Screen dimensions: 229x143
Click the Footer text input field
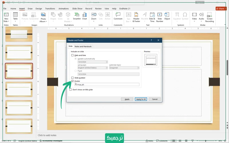point(107,84)
